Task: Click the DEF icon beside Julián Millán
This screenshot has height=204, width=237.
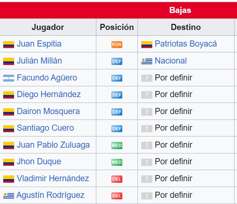Action: tap(117, 61)
